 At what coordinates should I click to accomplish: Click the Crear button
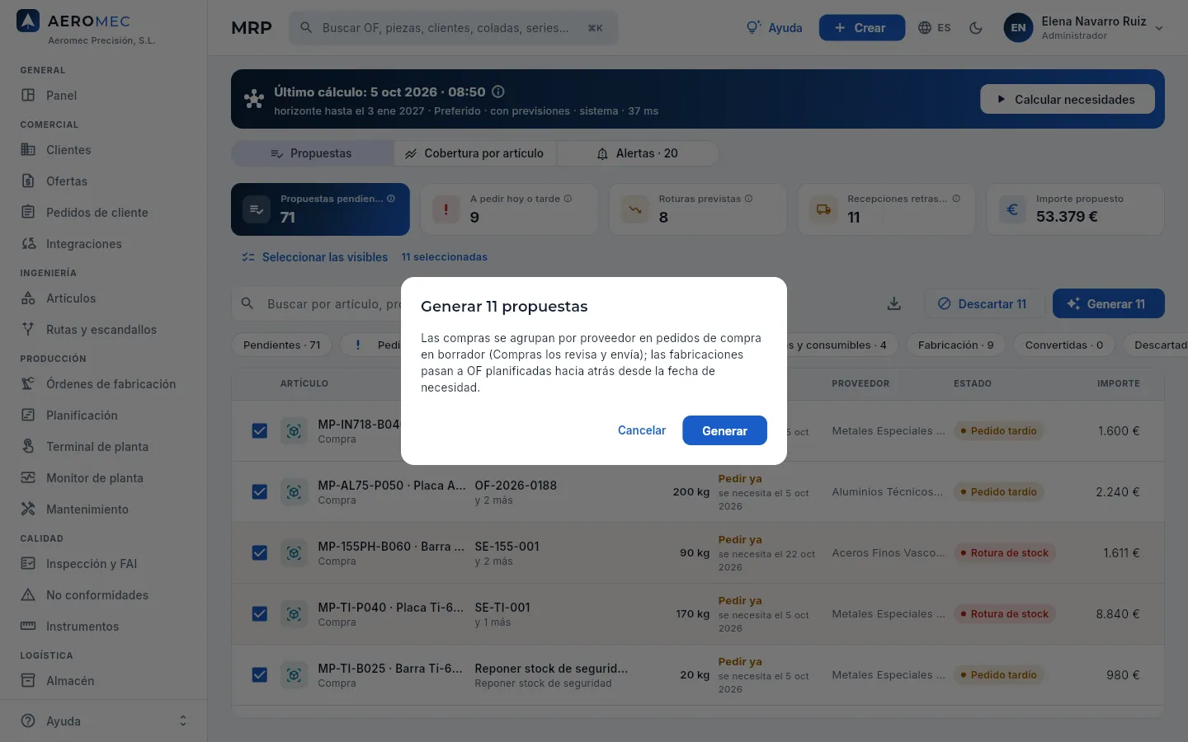861,28
